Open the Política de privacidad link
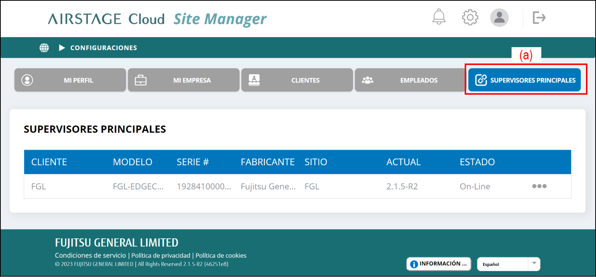Viewport: 596px width, 277px height. click(x=161, y=255)
